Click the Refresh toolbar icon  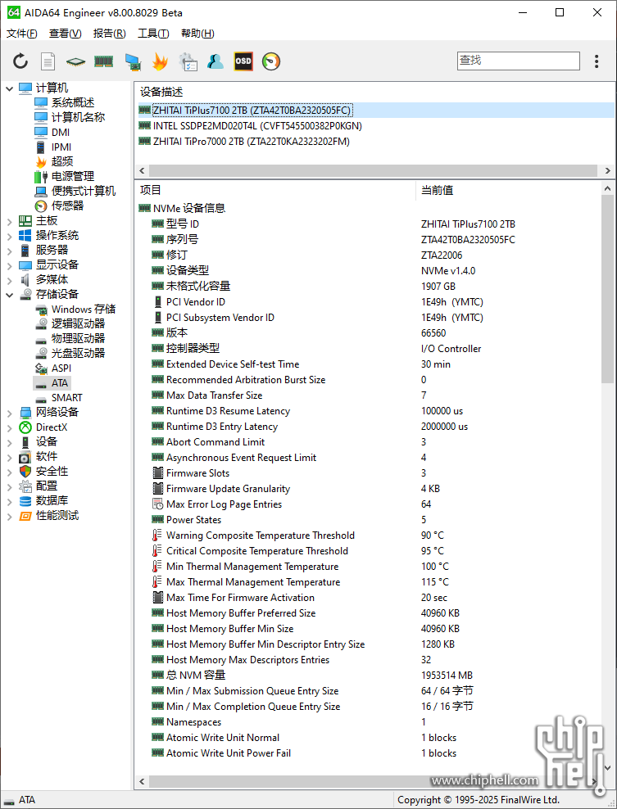[x=20, y=61]
